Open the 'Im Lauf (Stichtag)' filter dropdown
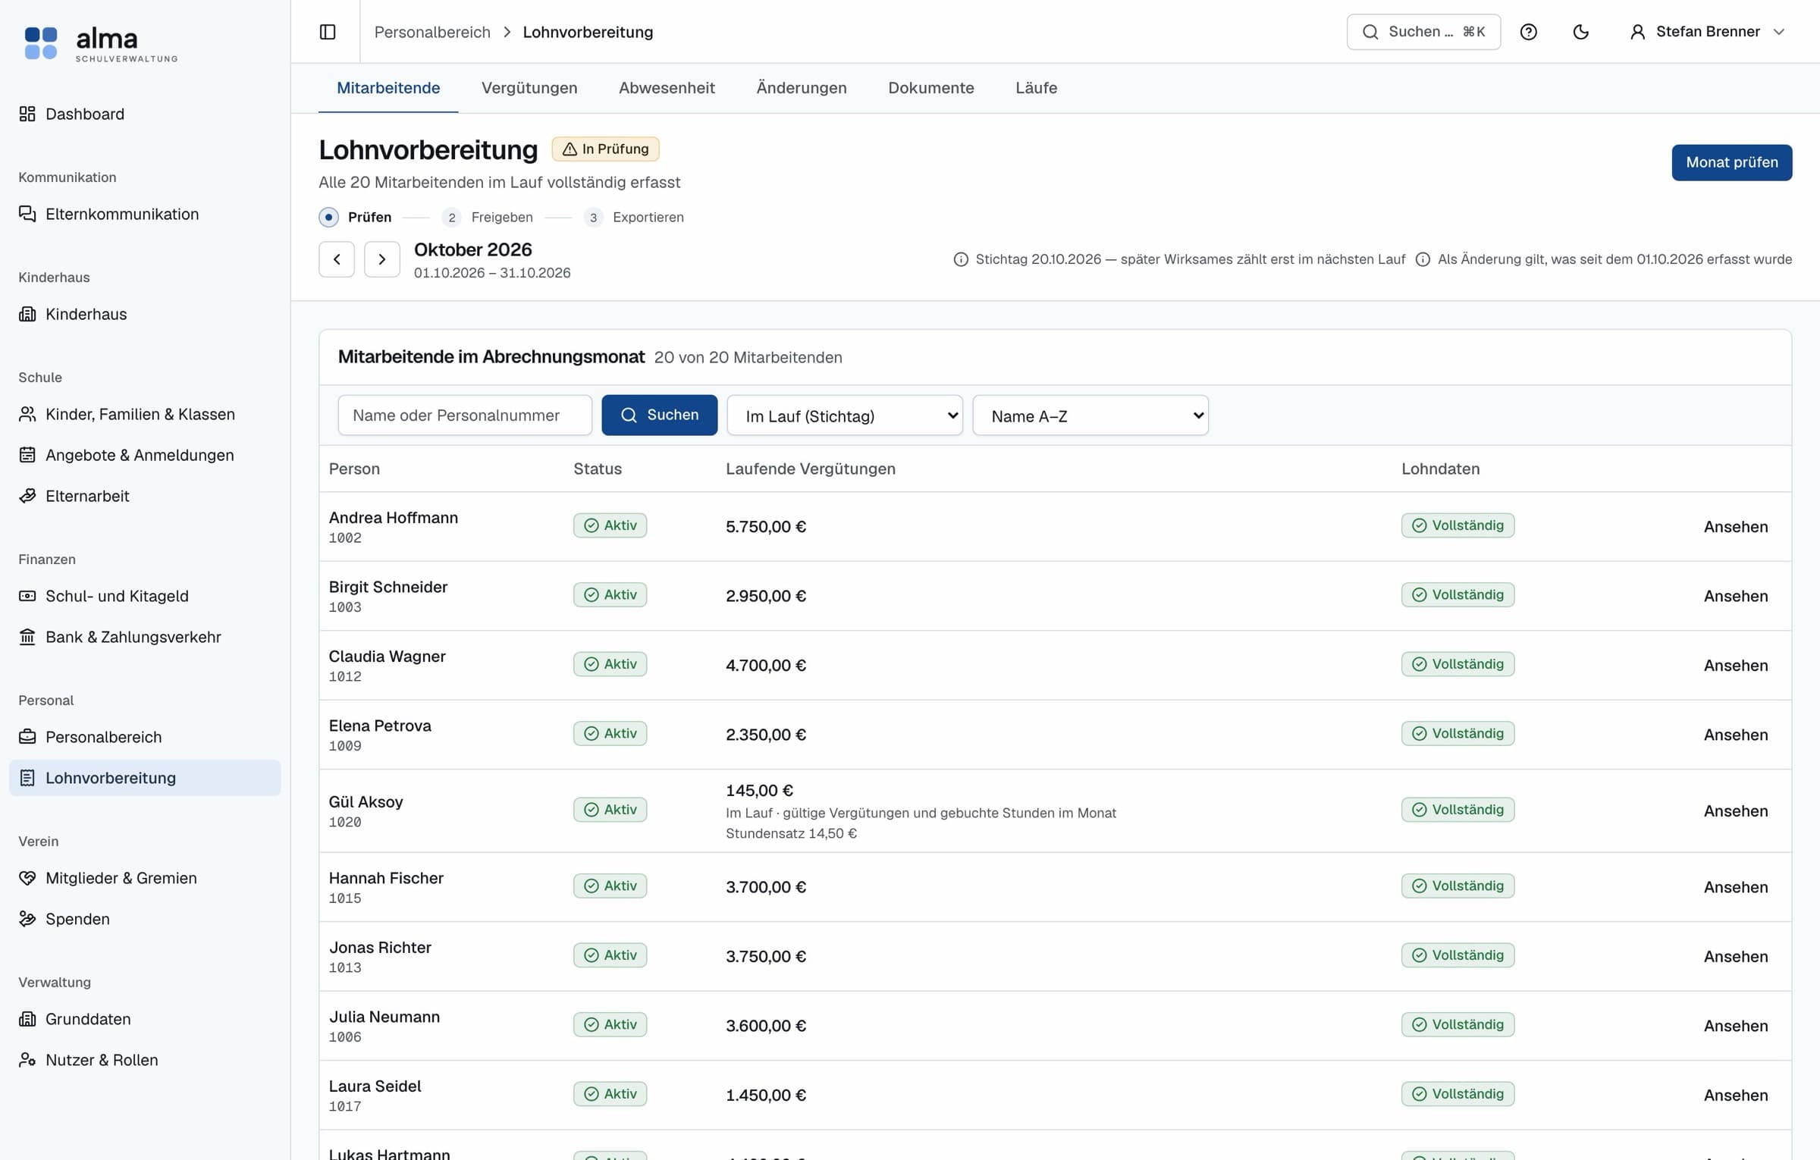This screenshot has height=1160, width=1820. pos(845,415)
